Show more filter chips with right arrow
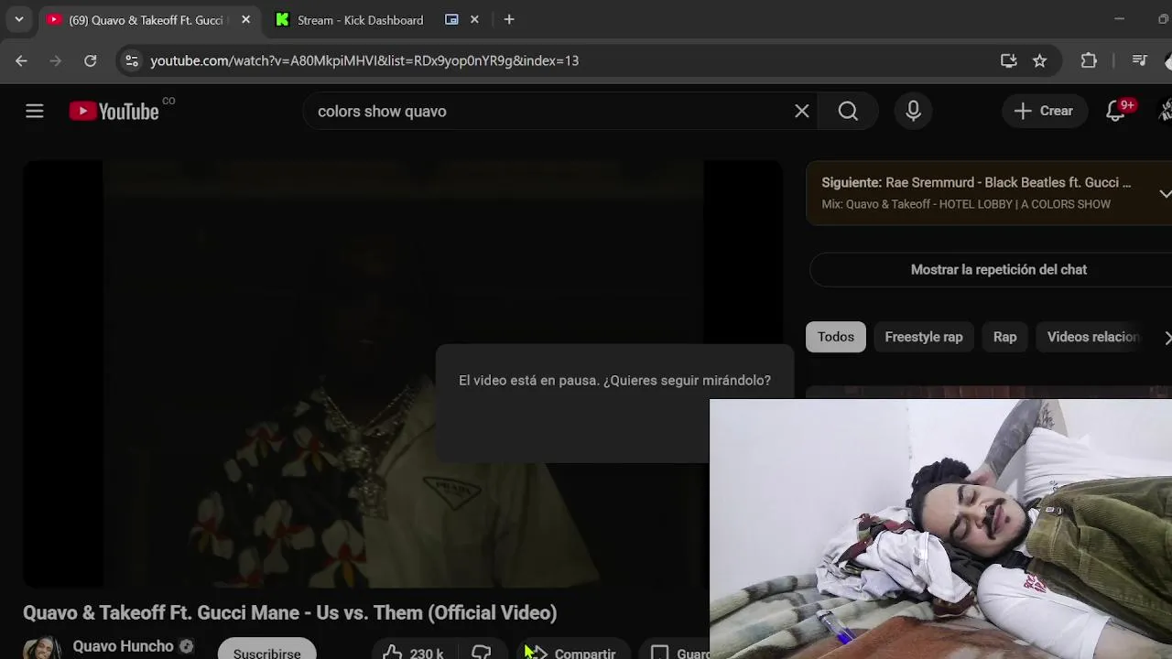The height and width of the screenshot is (659, 1172). pyautogui.click(x=1167, y=338)
